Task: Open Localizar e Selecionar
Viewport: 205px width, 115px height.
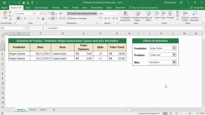Action: [x=195, y=16]
